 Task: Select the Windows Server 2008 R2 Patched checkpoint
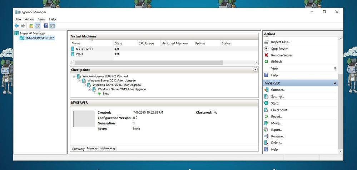(105, 76)
